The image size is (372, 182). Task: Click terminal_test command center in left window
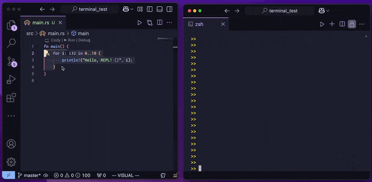90,9
